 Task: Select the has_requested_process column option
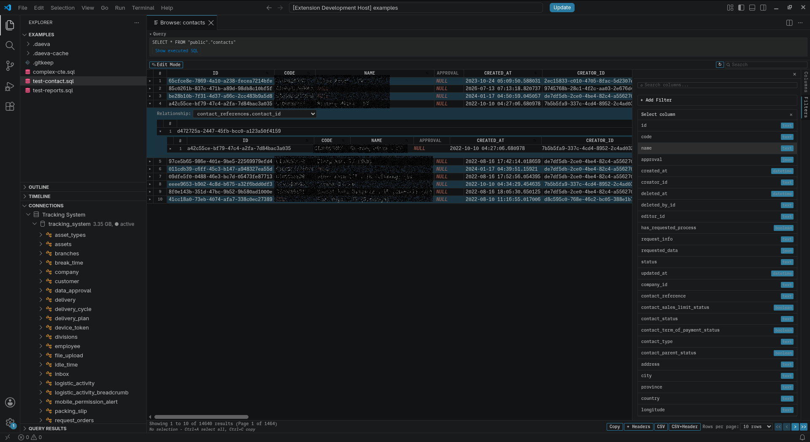(717, 228)
